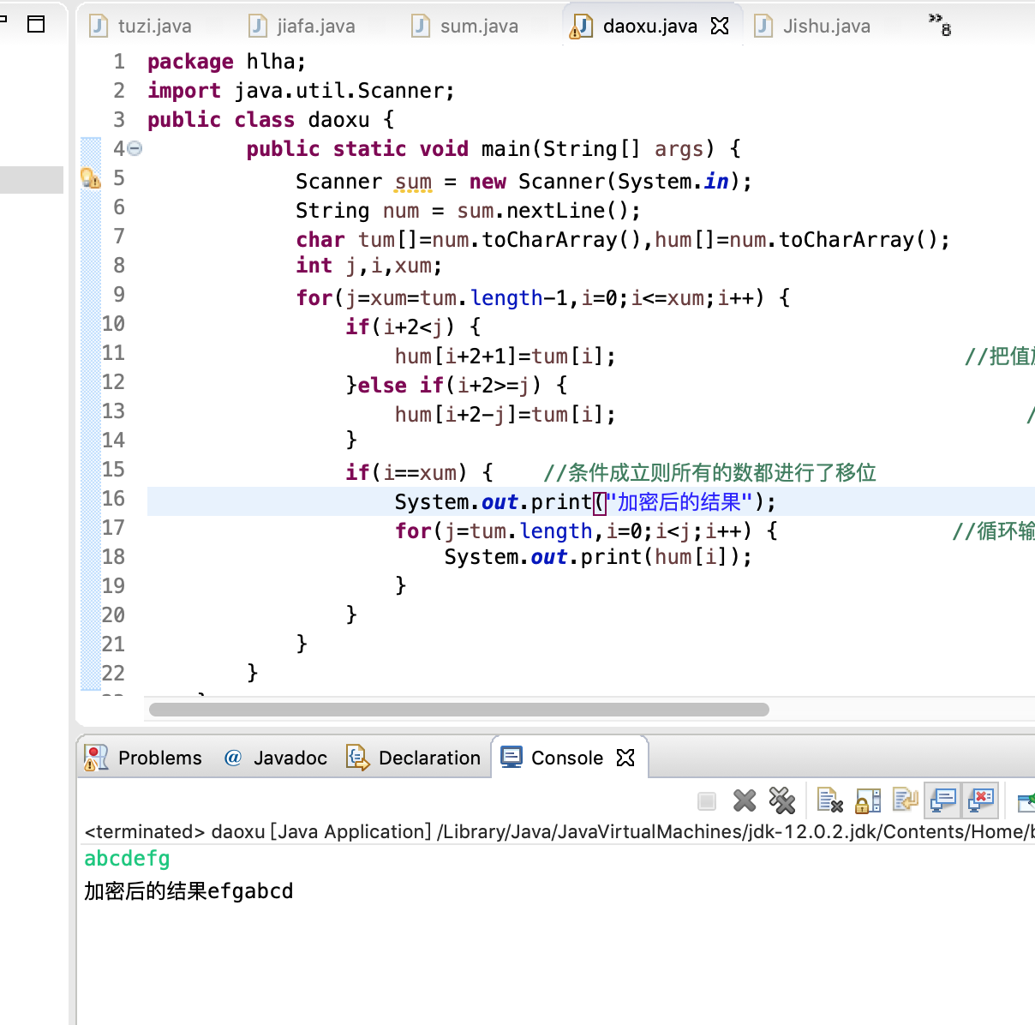This screenshot has width=1035, height=1025.
Task: Click the disabled Terminate square button
Action: coord(707,801)
